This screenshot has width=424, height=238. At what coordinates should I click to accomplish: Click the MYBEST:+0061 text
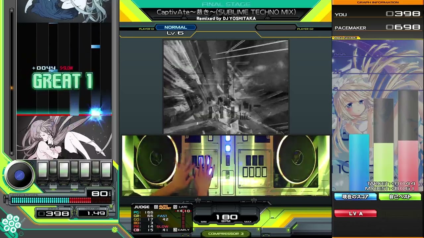coord(390,188)
